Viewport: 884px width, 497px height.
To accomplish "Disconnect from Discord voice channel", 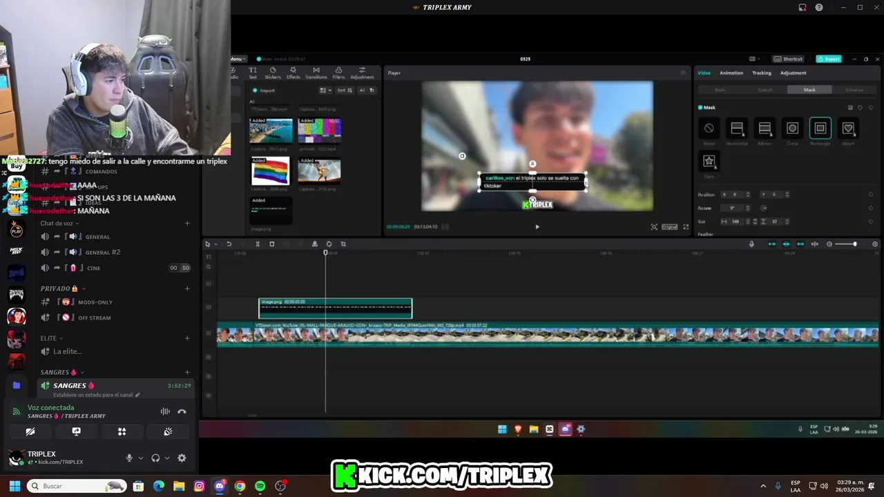I will [x=182, y=411].
